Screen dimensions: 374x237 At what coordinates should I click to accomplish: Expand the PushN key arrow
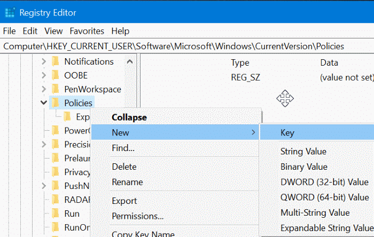[44, 186]
